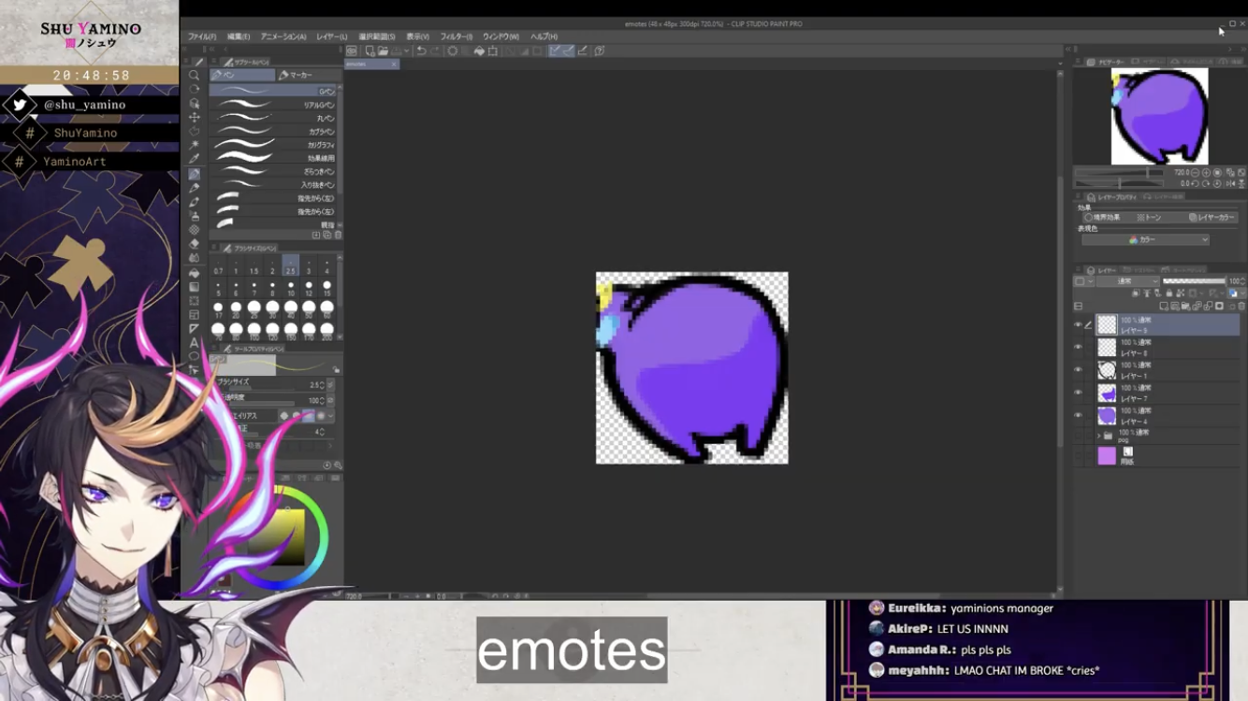
Task: Open the 通常 blending mode dropdown
Action: (1127, 281)
